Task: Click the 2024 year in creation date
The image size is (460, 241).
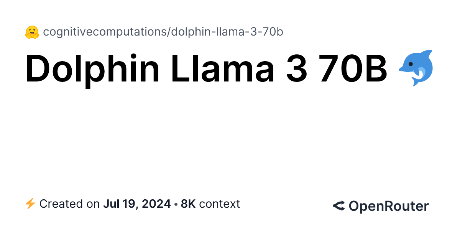Action: click(156, 204)
